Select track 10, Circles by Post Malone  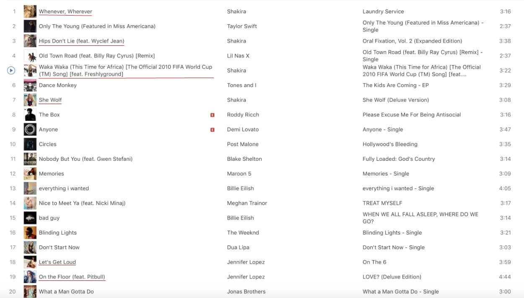click(x=47, y=144)
